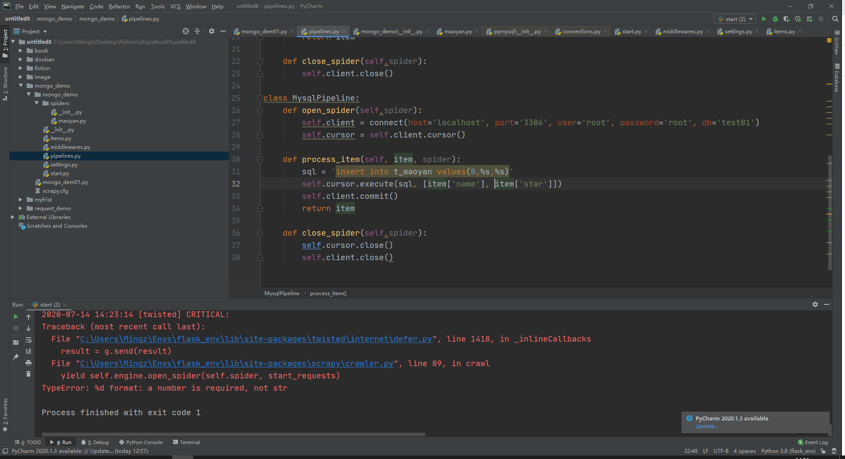The image size is (845, 459).
Task: Toggle tool window bars icon in status bar
Action: tap(5, 451)
